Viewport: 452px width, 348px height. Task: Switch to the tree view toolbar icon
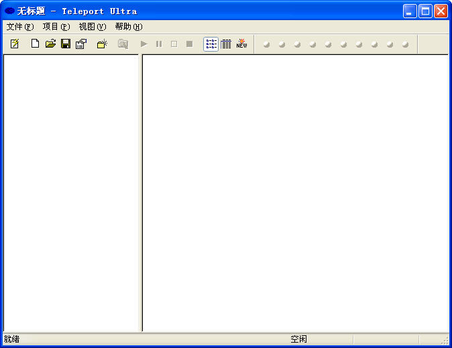click(x=211, y=44)
